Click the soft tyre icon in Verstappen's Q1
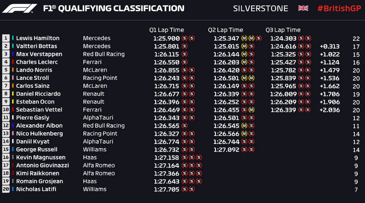The image size is (365, 203). [184, 54]
